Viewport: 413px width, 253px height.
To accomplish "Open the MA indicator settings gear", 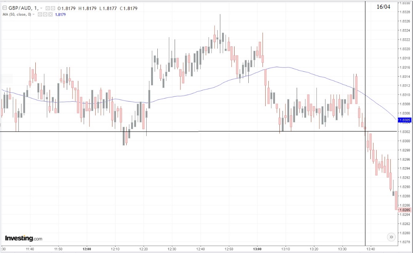I will tap(45, 15).
